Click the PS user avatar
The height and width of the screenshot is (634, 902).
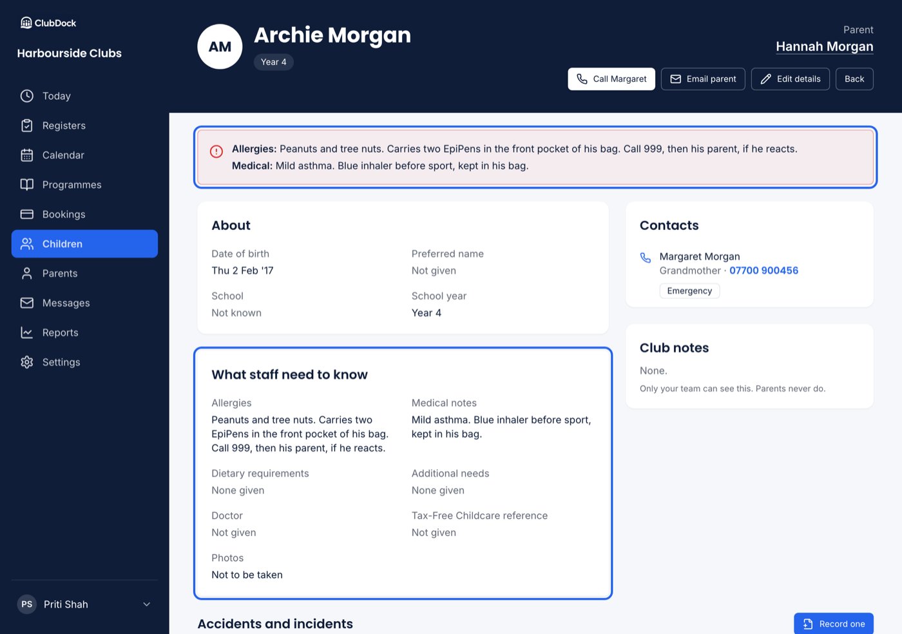point(27,604)
